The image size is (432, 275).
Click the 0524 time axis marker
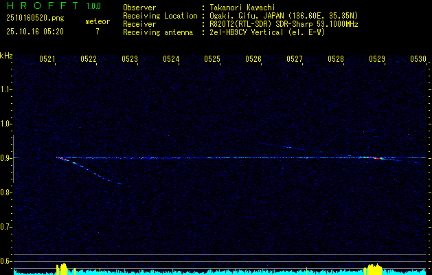(171, 58)
